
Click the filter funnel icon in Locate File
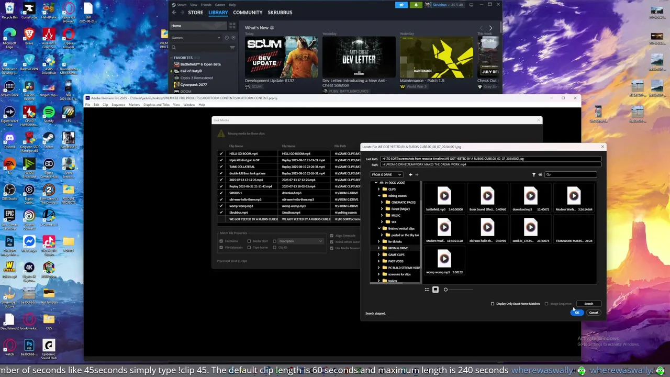point(534,175)
